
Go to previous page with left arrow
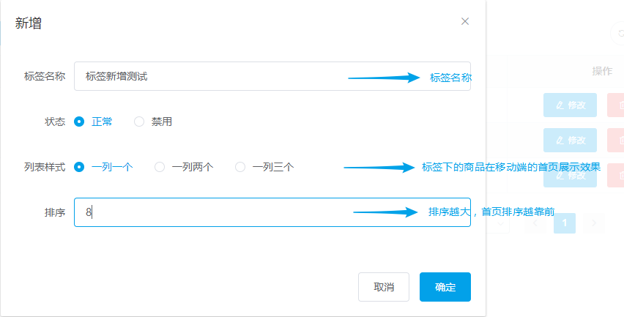pyautogui.click(x=535, y=223)
